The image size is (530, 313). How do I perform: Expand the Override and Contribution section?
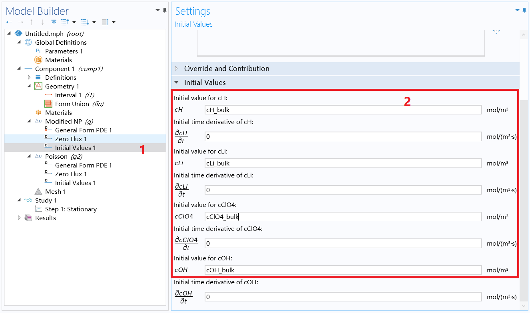tap(176, 68)
